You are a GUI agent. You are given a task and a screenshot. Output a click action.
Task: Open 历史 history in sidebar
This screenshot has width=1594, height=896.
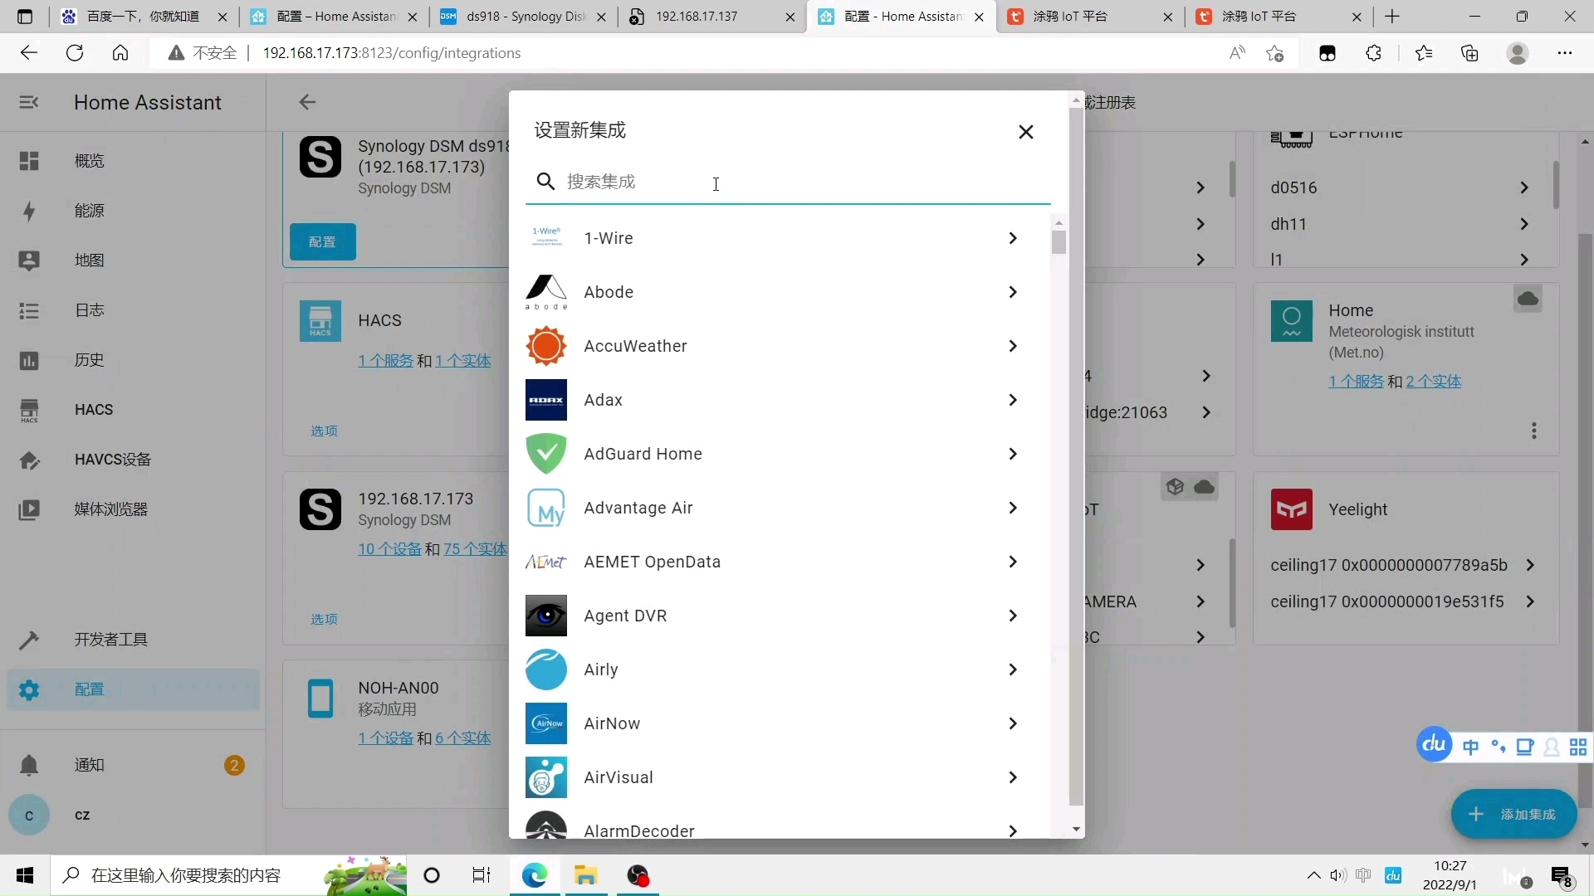[133, 360]
